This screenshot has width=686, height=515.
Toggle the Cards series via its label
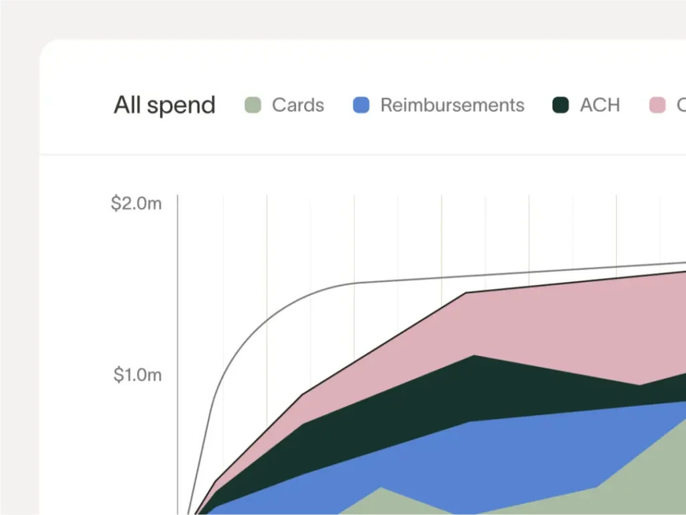(x=297, y=105)
